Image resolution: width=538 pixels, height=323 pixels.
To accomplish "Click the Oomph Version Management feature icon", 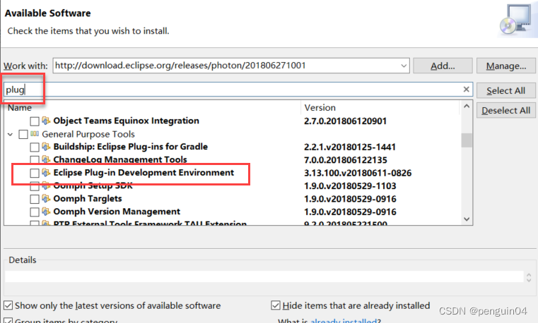I will pyautogui.click(x=46, y=212).
